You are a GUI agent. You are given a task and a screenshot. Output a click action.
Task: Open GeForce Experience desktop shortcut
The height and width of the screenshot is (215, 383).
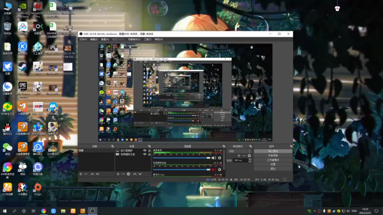[23, 10]
